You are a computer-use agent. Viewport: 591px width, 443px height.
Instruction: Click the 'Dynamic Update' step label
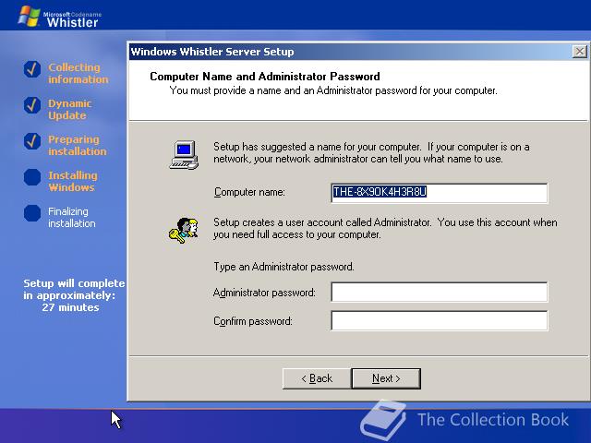(x=70, y=109)
